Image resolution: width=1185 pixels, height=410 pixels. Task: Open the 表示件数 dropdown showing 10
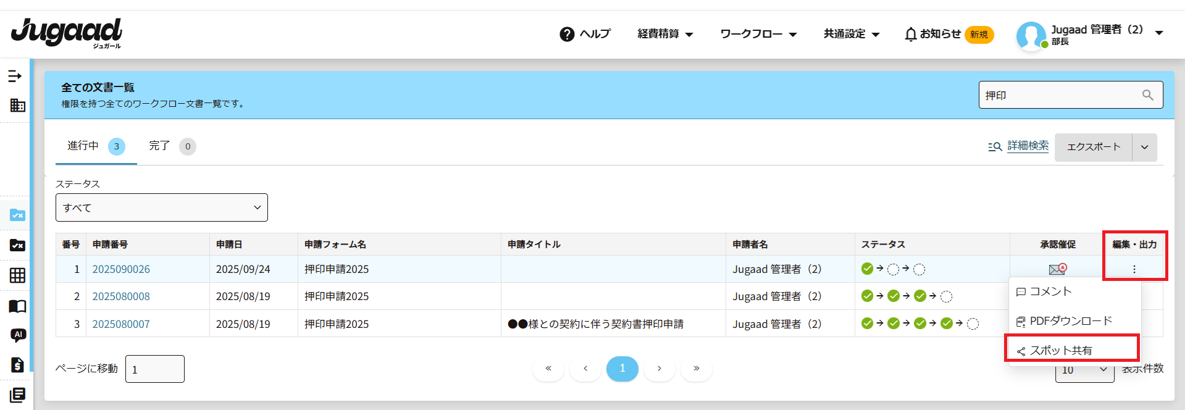1084,370
